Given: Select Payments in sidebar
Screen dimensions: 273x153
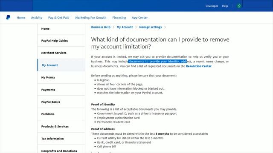Looking at the screenshot, I should tap(61, 90).
